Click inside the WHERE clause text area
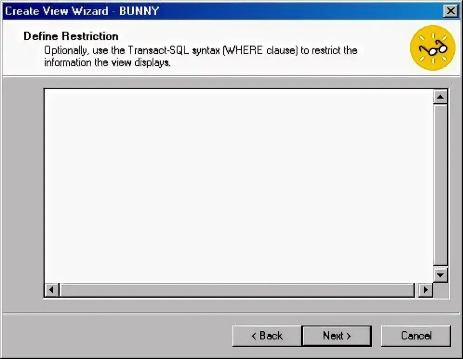The image size is (463, 359). pyautogui.click(x=239, y=186)
